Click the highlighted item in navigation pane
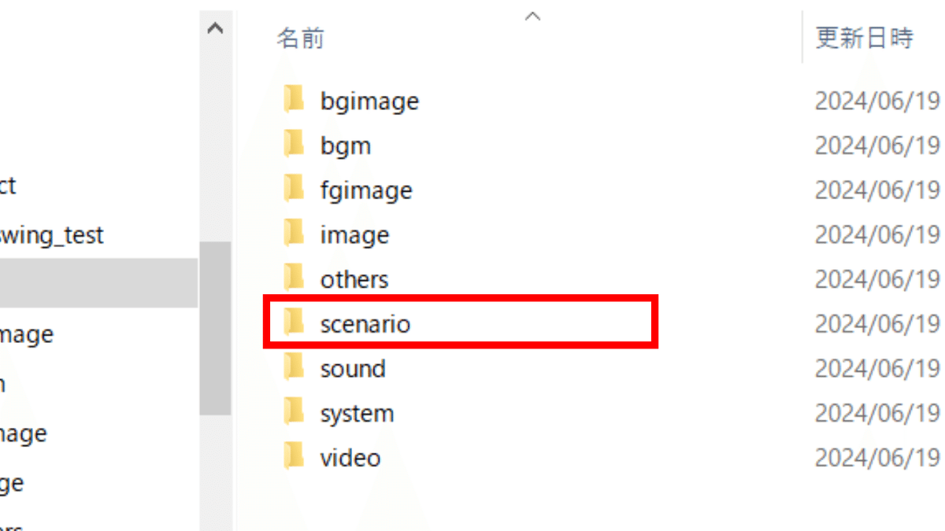Viewport: 945px width, 531px height. tap(98, 283)
